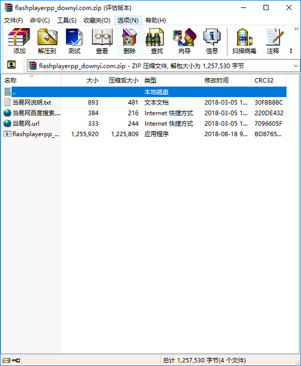Click the 查看 (View) toolbar icon
Screen dimensions: 301x366
coord(102,41)
